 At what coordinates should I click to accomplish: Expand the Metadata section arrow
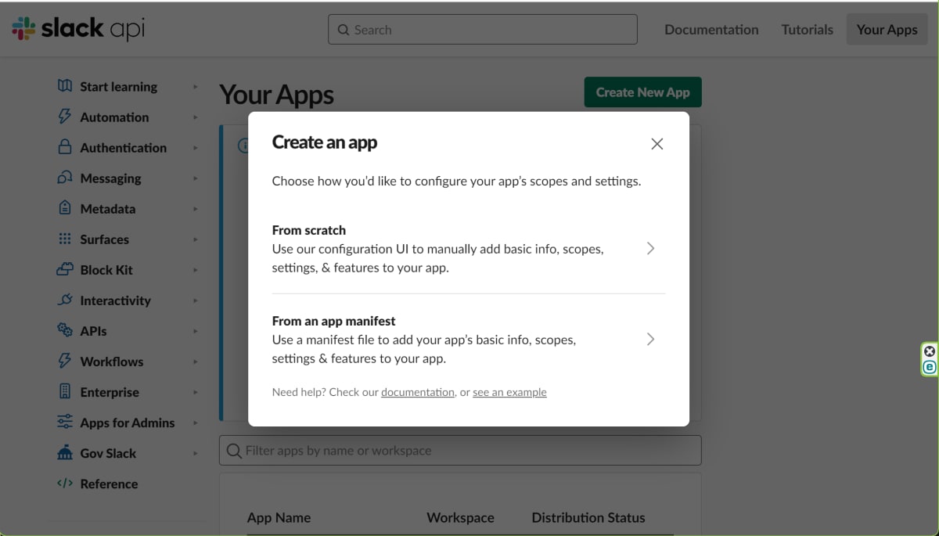tap(195, 209)
